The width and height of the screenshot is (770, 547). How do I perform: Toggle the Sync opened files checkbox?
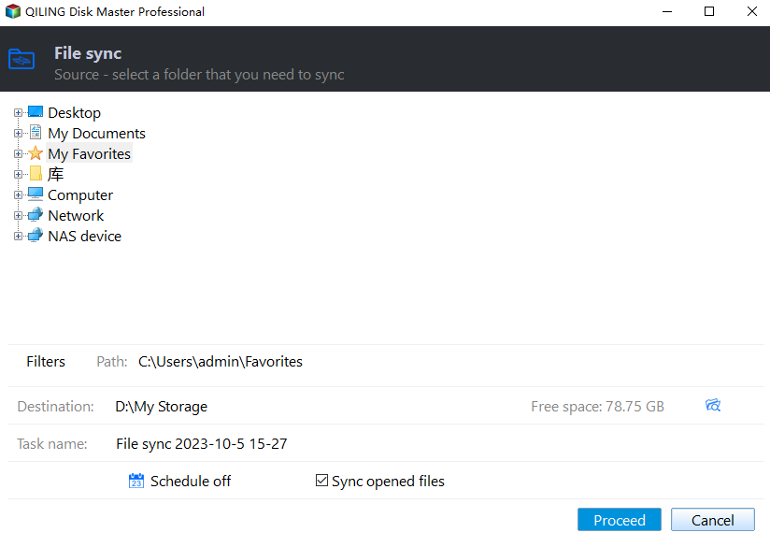tap(321, 481)
